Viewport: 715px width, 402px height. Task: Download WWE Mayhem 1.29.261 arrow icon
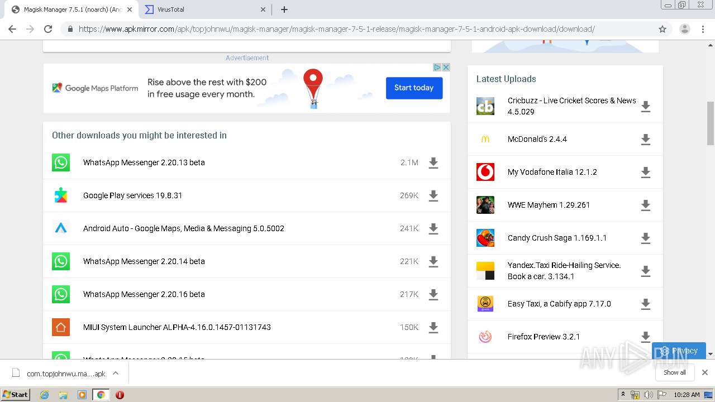[645, 205]
